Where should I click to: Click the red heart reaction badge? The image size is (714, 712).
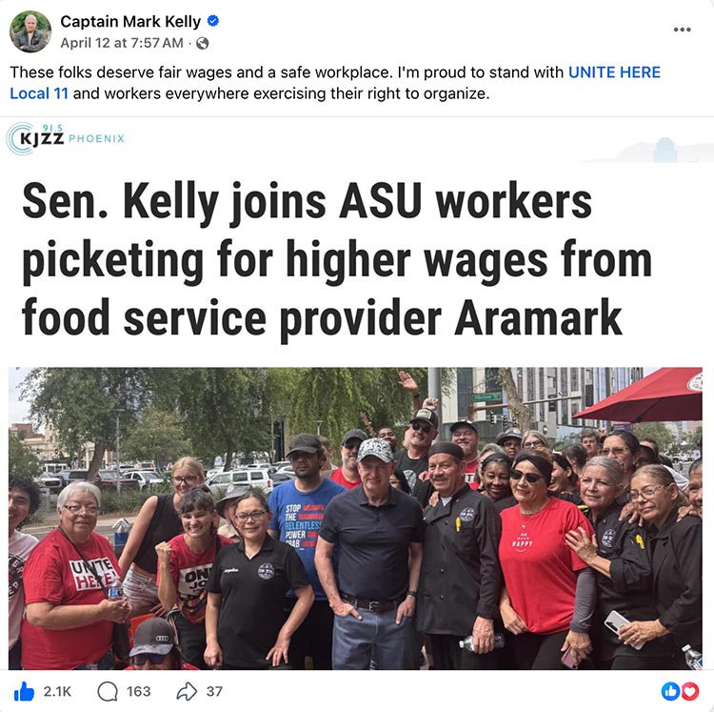pyautogui.click(x=689, y=691)
